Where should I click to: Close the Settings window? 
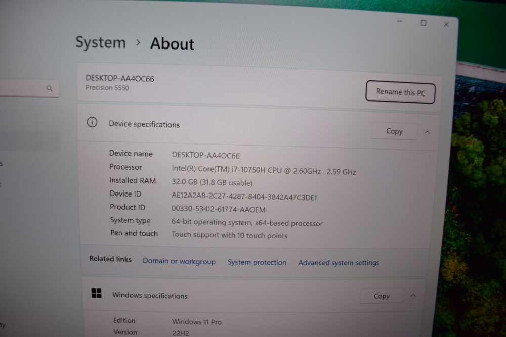[446, 24]
